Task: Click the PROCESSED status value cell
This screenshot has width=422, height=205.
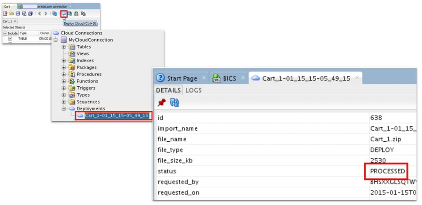Action: (x=387, y=171)
